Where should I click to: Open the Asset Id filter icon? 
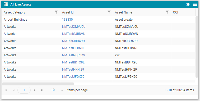(109, 12)
